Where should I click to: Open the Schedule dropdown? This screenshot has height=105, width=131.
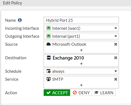tap(81, 71)
